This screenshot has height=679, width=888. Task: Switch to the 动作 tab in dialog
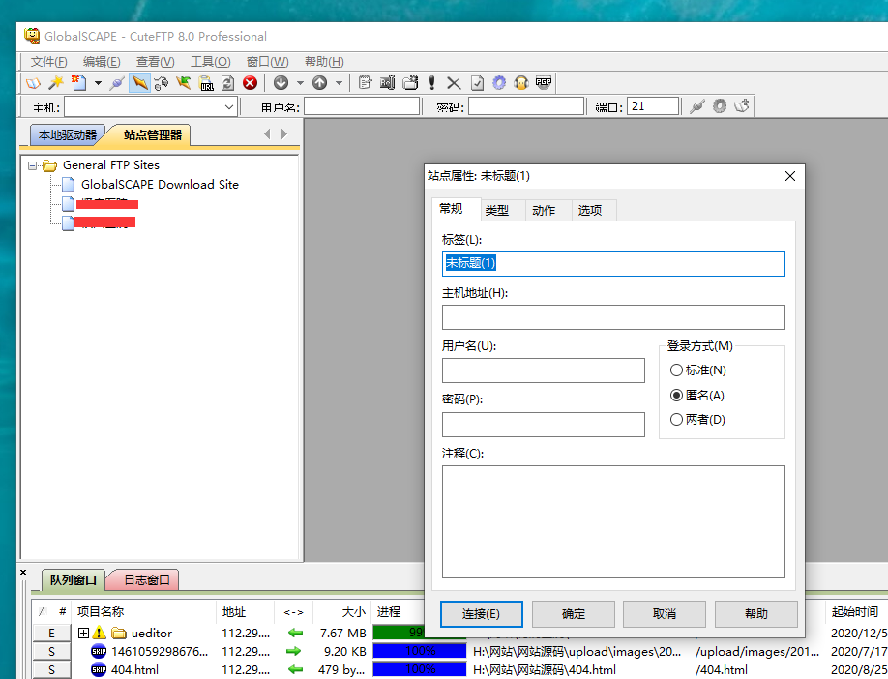[544, 210]
